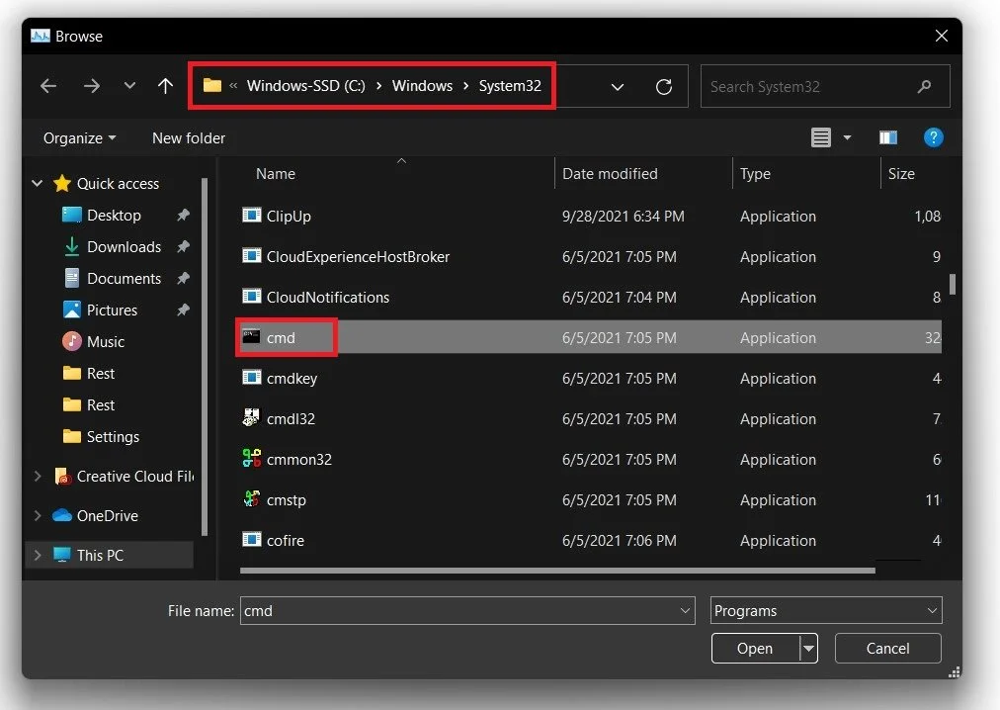1000x710 pixels.
Task: Change the file view layout
Action: tap(821, 137)
